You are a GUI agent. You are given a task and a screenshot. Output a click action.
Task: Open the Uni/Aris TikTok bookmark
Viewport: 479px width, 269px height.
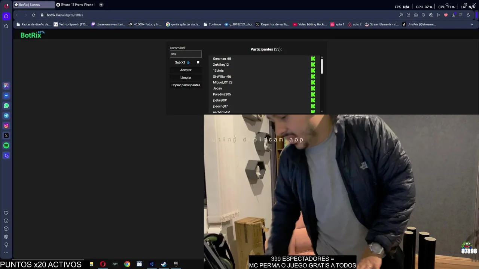419,24
